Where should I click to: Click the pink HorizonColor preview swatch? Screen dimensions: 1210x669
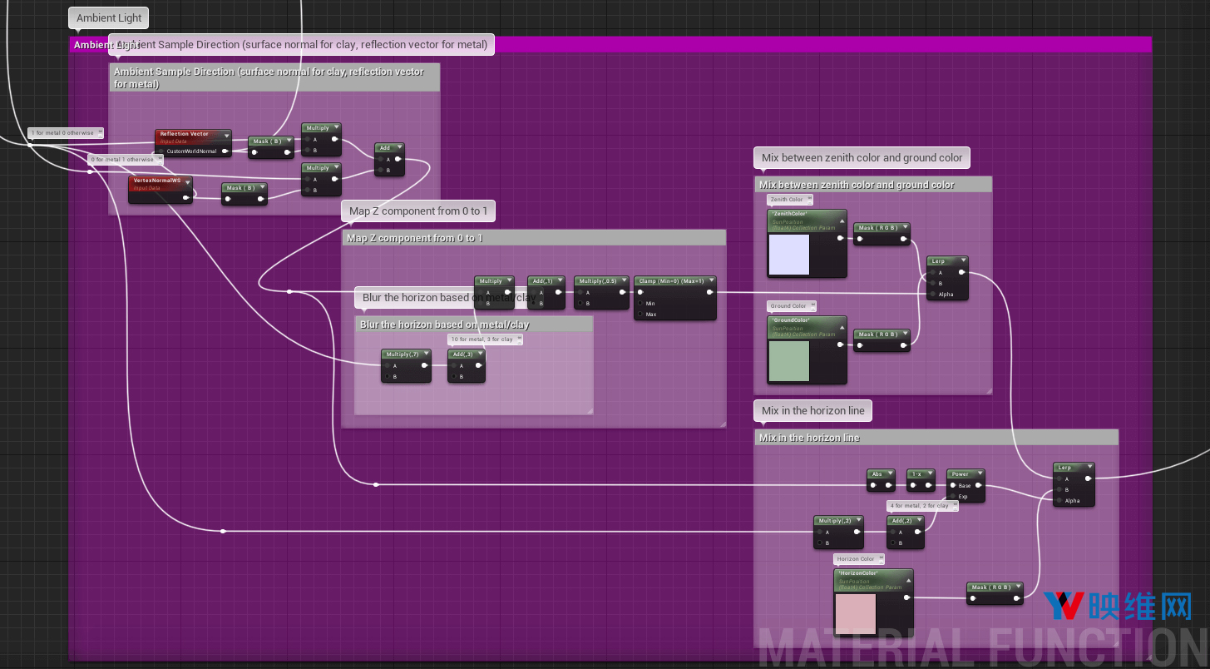click(x=856, y=614)
